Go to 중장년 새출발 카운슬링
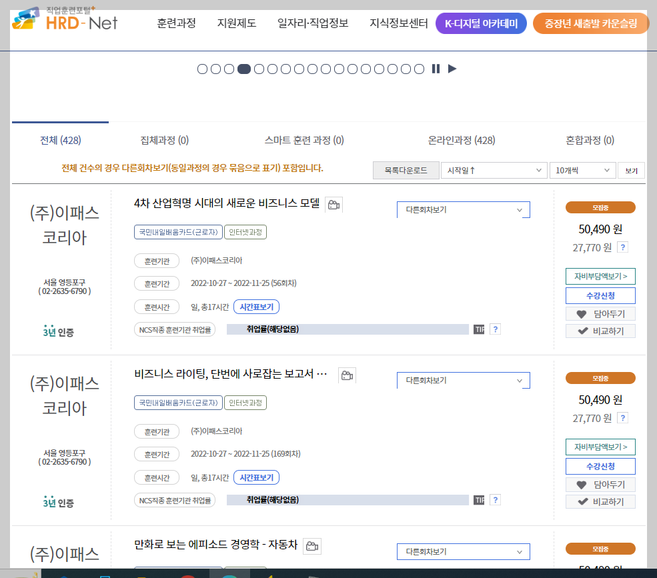The height and width of the screenshot is (578, 657). tap(591, 23)
